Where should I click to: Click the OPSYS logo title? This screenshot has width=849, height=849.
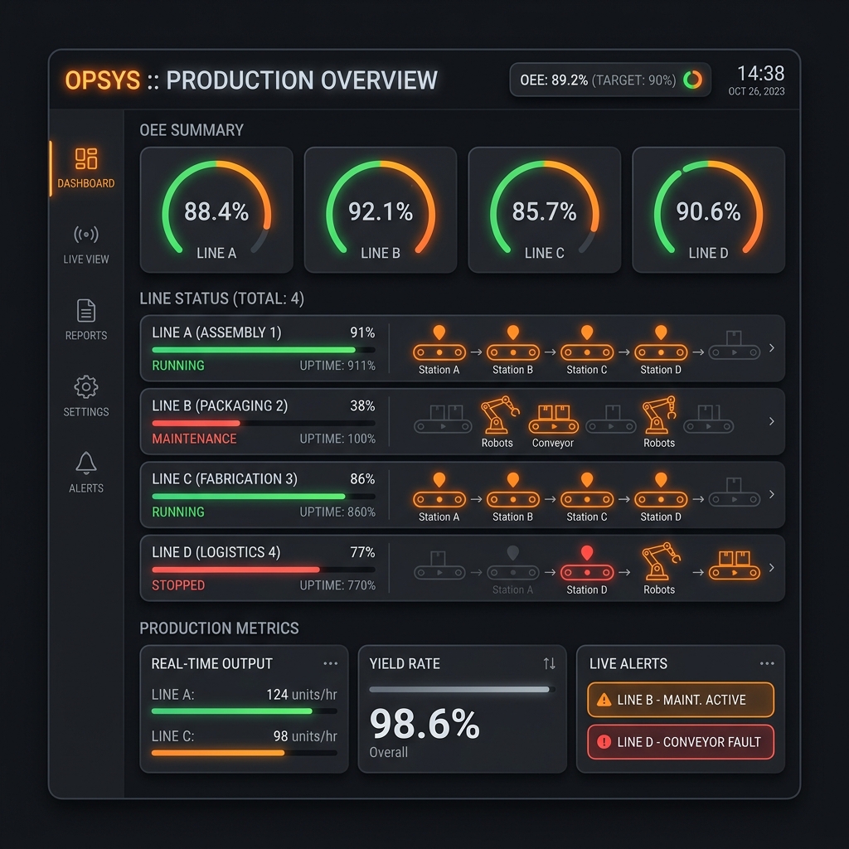102,80
